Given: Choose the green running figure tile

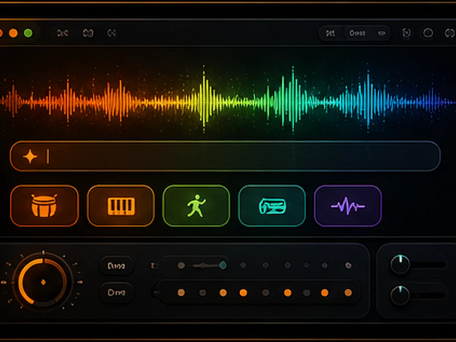Looking at the screenshot, I should tap(196, 206).
